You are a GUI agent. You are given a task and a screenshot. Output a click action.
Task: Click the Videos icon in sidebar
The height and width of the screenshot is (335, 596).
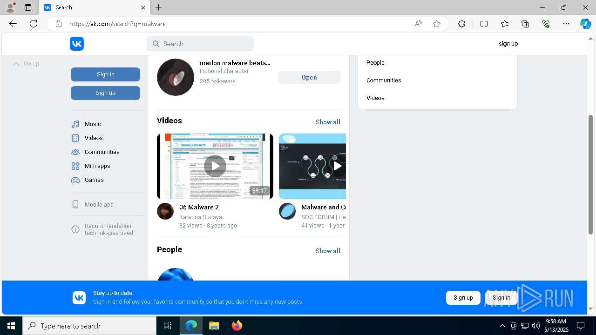75,138
